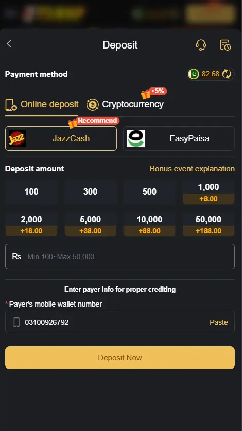Choose the 100 deposit amount
Viewport: 242px width, 431px height.
pos(31,191)
